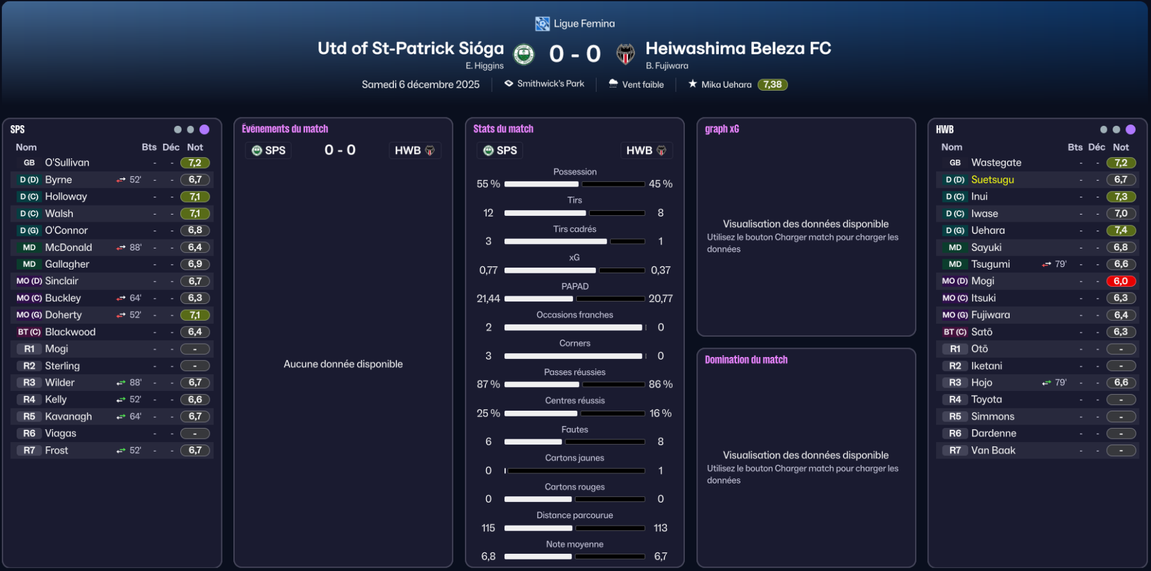Select the middle page dot in the HWB panel

click(x=1116, y=130)
